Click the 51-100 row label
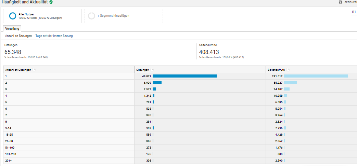The width and height of the screenshot is (357, 166). tap(10, 148)
